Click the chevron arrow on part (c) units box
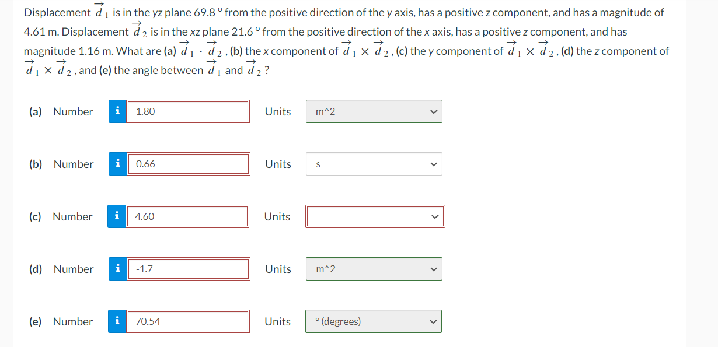This screenshot has width=718, height=347. [434, 216]
